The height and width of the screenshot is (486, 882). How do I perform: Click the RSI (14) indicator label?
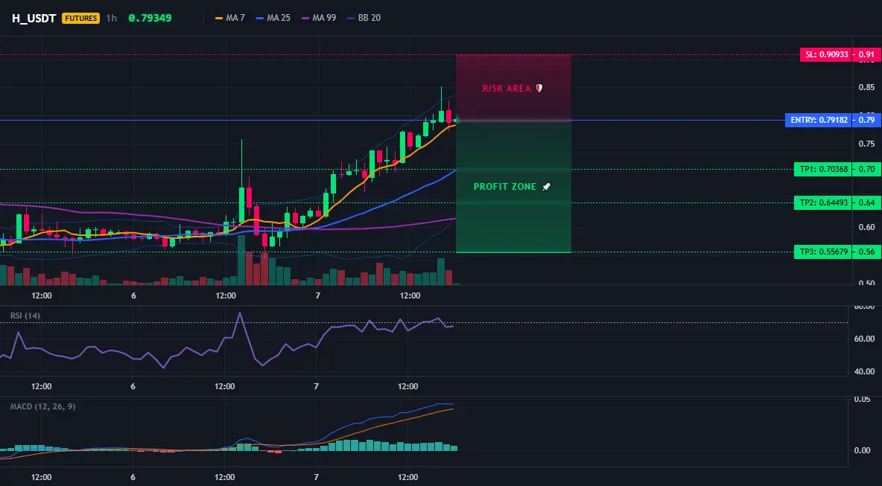(x=25, y=316)
